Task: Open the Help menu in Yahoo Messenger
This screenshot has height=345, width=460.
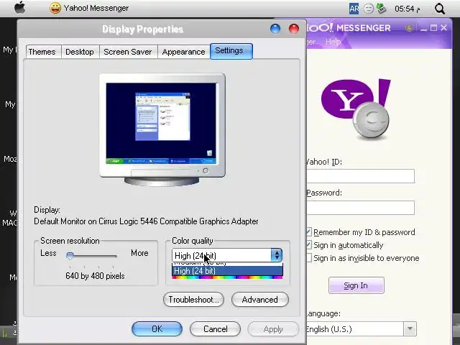Action: click(x=333, y=42)
